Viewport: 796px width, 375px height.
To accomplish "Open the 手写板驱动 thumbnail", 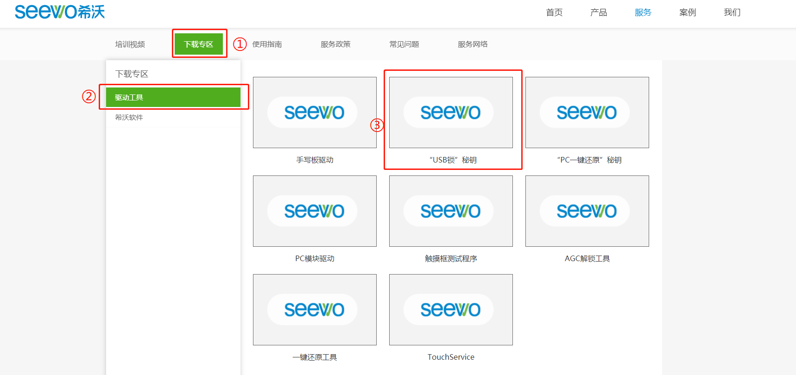I will pos(315,112).
